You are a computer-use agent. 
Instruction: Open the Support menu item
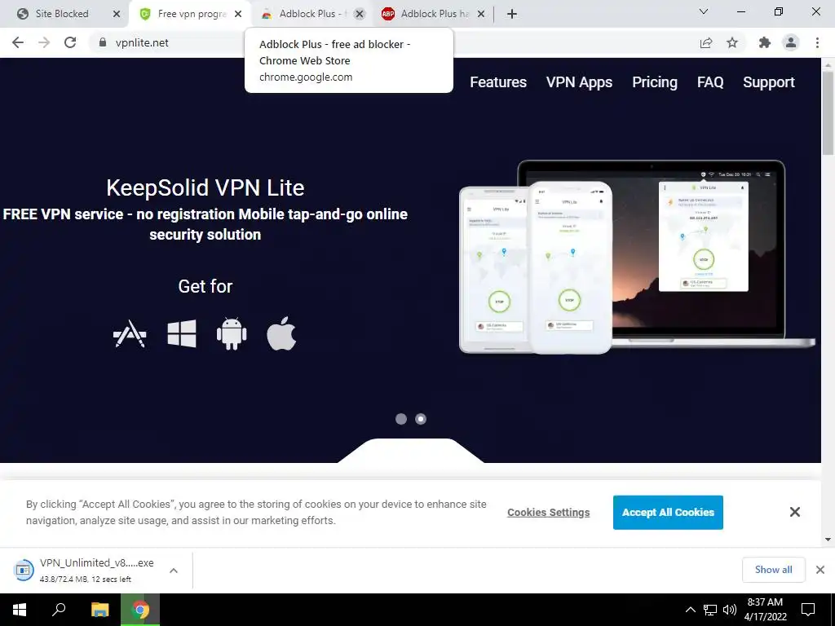click(x=768, y=82)
